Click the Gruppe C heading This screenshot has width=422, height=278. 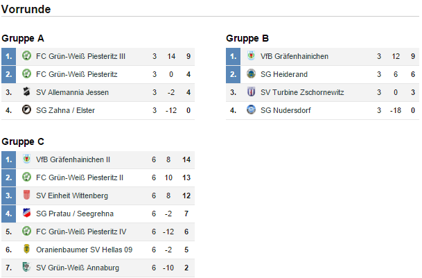click(x=23, y=141)
